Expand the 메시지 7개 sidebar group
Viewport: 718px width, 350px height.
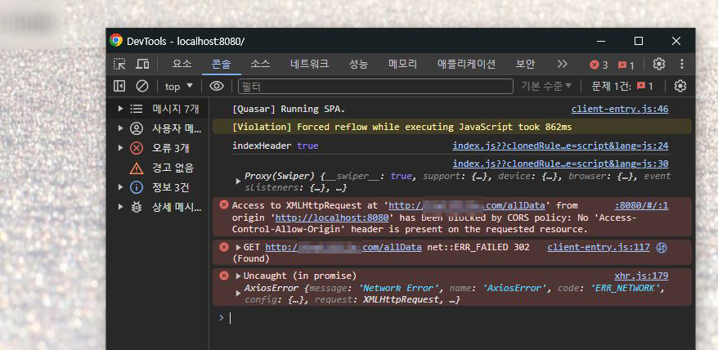pyautogui.click(x=121, y=109)
